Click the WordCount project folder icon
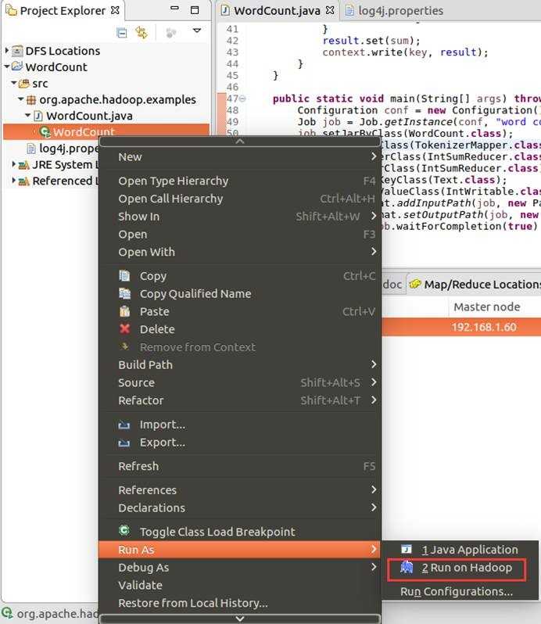 17,66
